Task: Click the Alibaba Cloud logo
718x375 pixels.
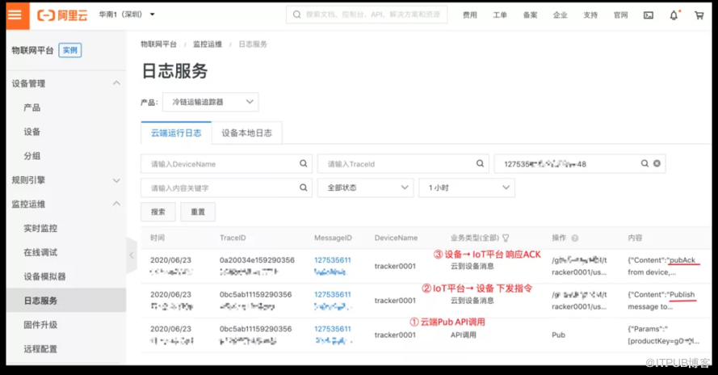Action: 62,15
